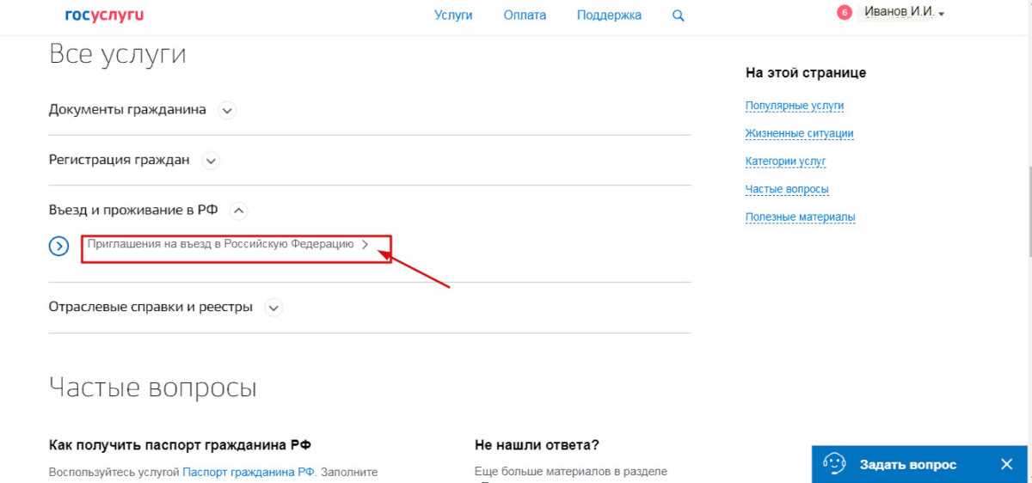Expand the Документы гражданина category
Screen dimensions: 1032x483
click(x=227, y=110)
